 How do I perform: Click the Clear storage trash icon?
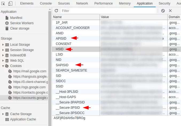point(7,28)
